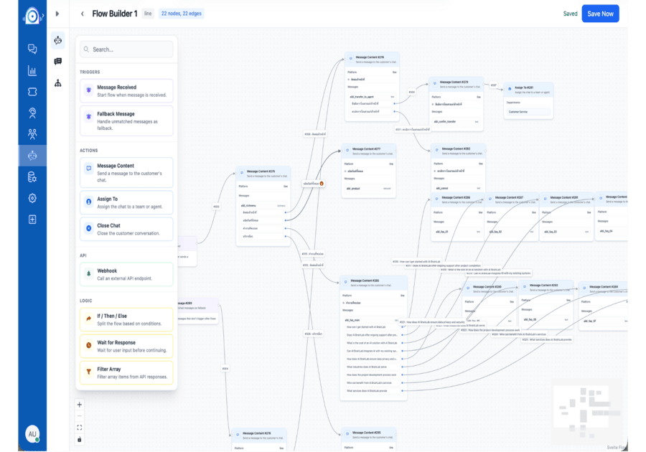
Task: Click the chatbot icon in blue sidebar
Action: [32, 155]
